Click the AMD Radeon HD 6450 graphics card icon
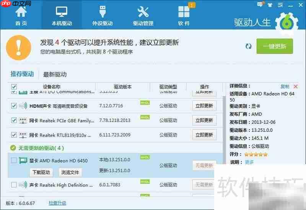Screen dimensions: 306x210 23,161
